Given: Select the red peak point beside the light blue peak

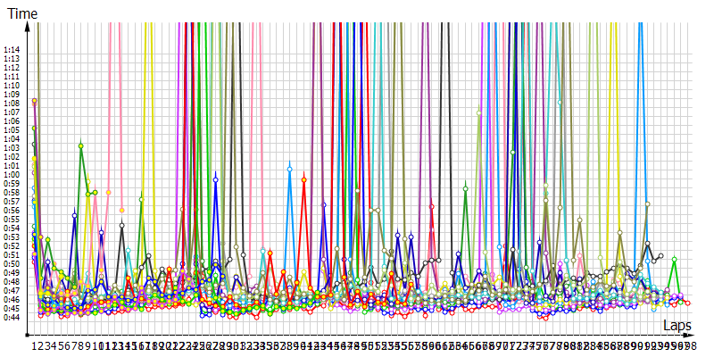Looking at the screenshot, I should coord(304,179).
